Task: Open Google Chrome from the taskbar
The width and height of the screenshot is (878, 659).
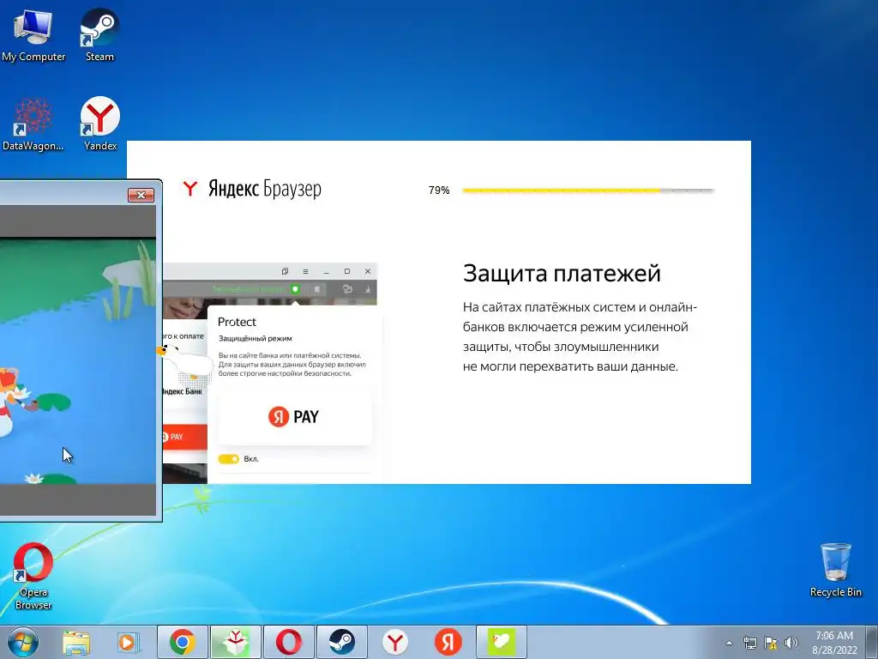Action: 183,642
